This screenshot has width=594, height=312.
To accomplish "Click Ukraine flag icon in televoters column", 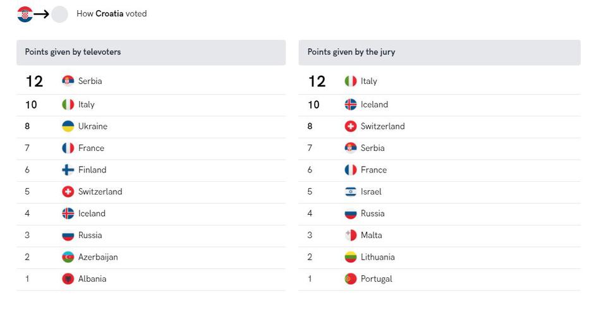I will [68, 126].
